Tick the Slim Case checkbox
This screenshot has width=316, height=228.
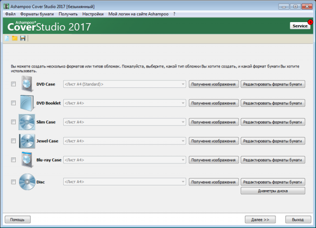[13, 122]
